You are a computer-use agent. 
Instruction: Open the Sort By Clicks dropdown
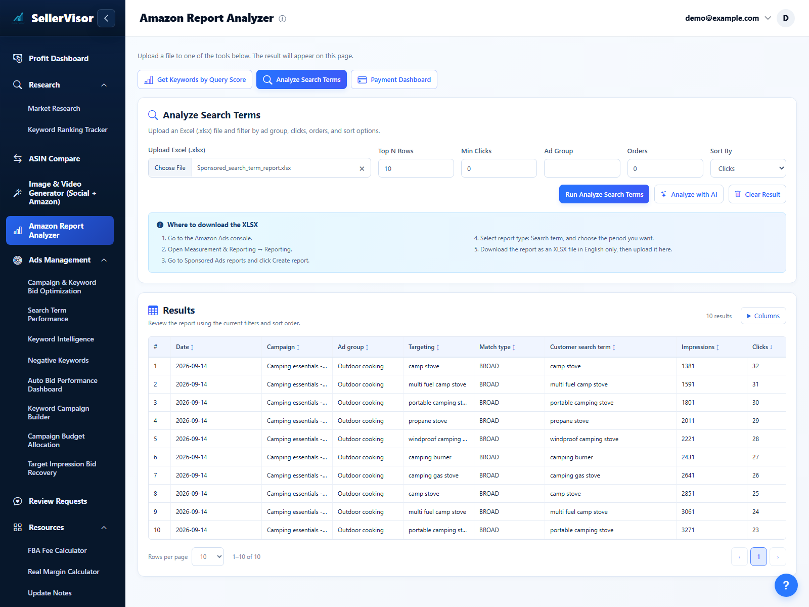(x=748, y=168)
